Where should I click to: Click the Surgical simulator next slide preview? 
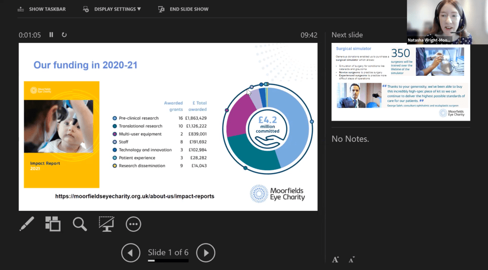pos(400,82)
